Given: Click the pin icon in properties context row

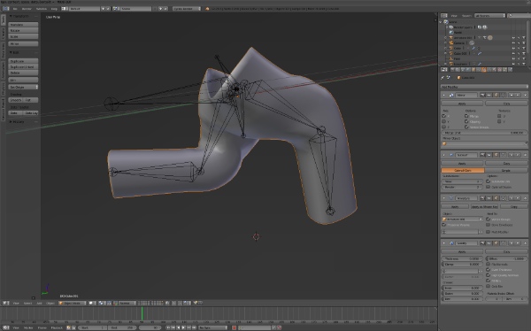Looking at the screenshot, I should point(443,78).
